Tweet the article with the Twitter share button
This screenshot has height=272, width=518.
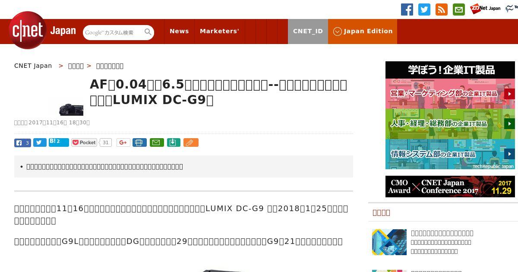click(40, 142)
